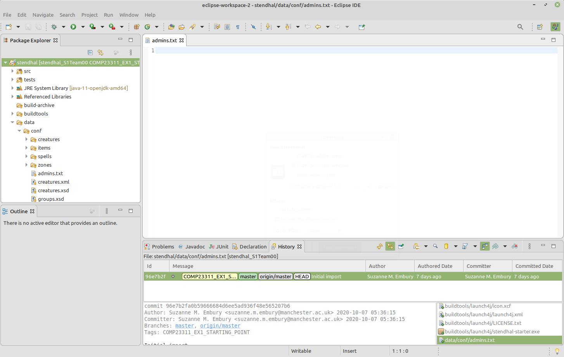Launch the Debug bug icon
The image size is (564, 357).
pyautogui.click(x=54, y=27)
